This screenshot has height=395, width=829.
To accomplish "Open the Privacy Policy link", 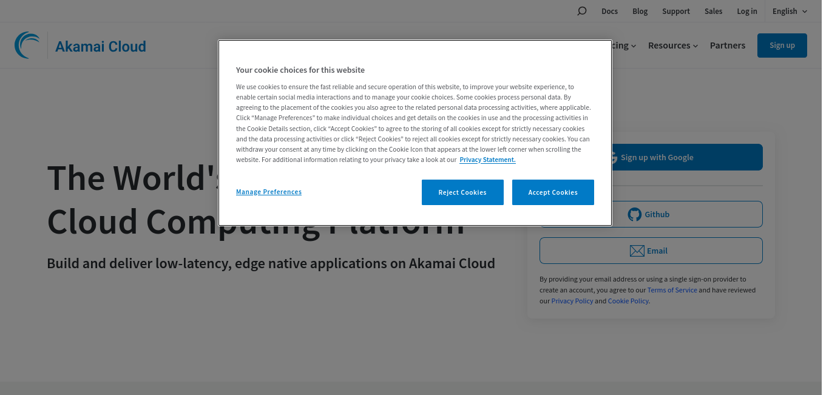I will [x=572, y=301].
